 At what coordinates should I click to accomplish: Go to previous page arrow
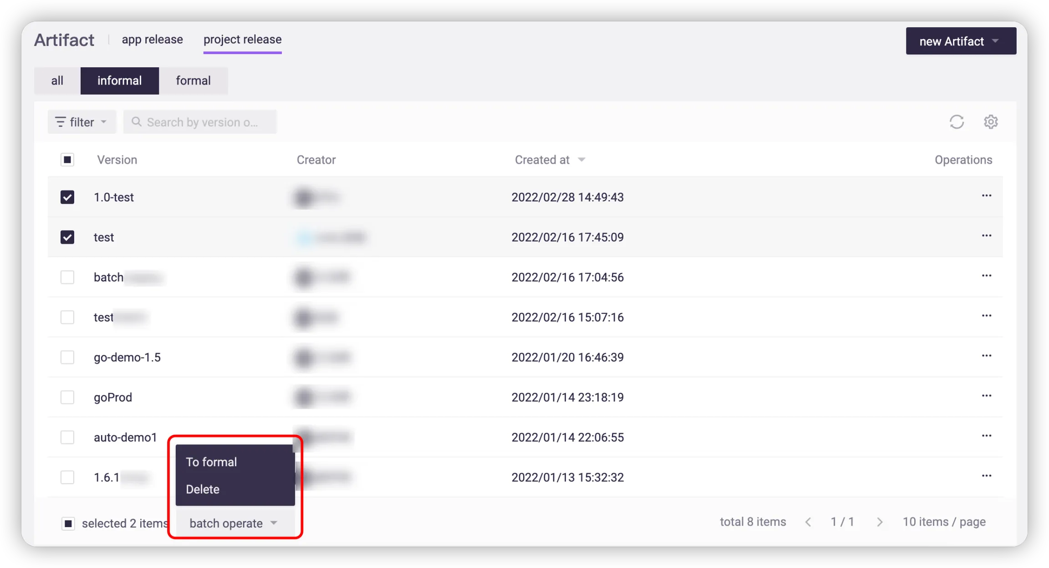(x=808, y=522)
